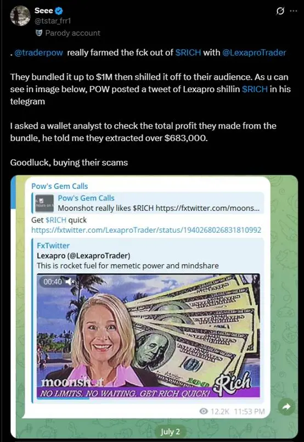Click the Seee display name

point(44,11)
